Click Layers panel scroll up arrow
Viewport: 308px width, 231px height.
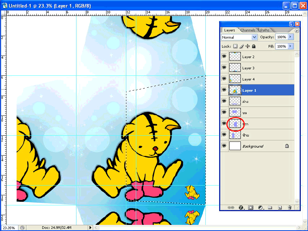point(297,54)
